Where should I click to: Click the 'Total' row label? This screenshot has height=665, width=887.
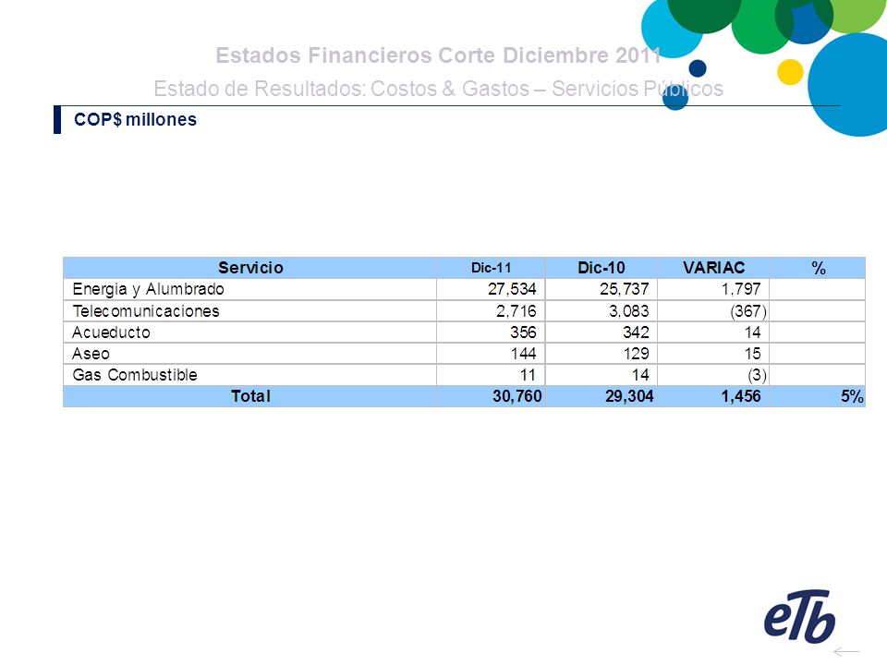[250, 396]
